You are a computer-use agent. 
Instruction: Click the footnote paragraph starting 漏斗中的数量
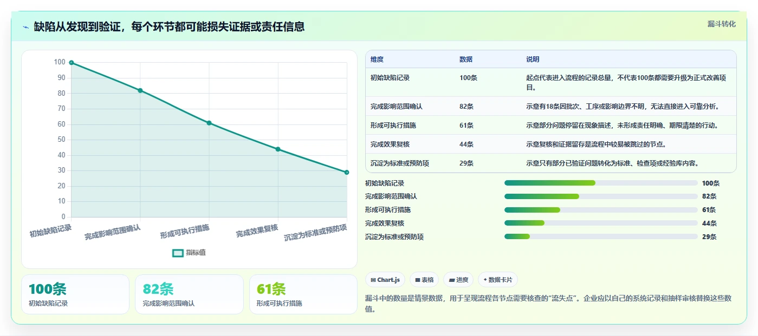[549, 304]
